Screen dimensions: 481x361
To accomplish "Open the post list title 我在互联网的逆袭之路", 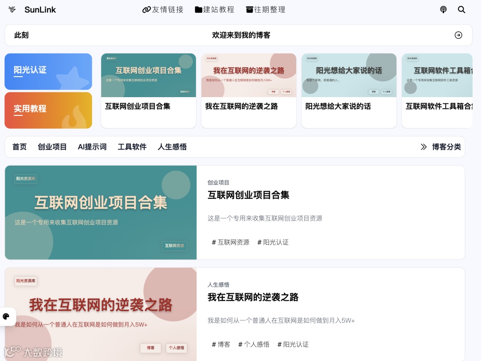I will point(253,297).
